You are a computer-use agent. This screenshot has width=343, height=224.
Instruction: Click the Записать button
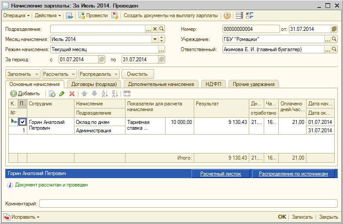(302, 217)
